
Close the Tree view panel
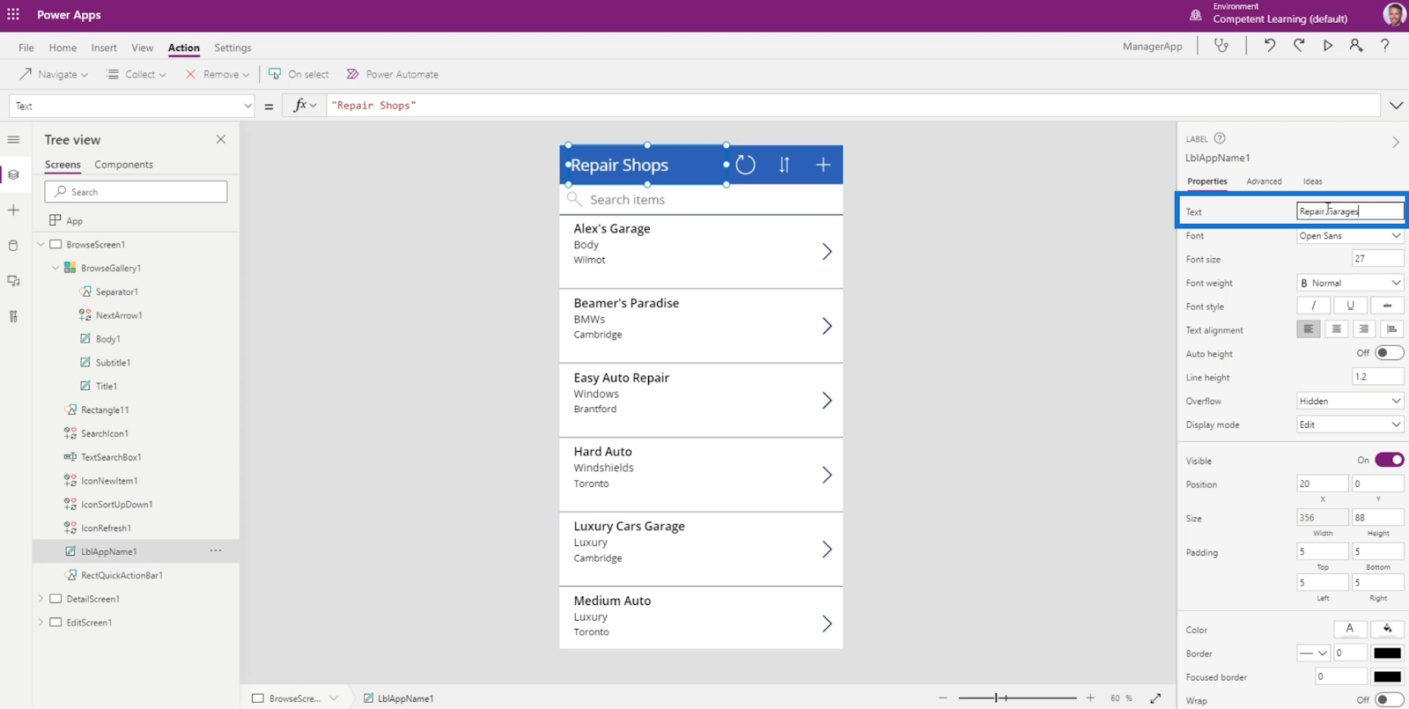(x=221, y=139)
